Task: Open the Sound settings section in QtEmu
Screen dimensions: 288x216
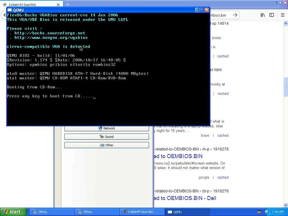Action: point(107,137)
